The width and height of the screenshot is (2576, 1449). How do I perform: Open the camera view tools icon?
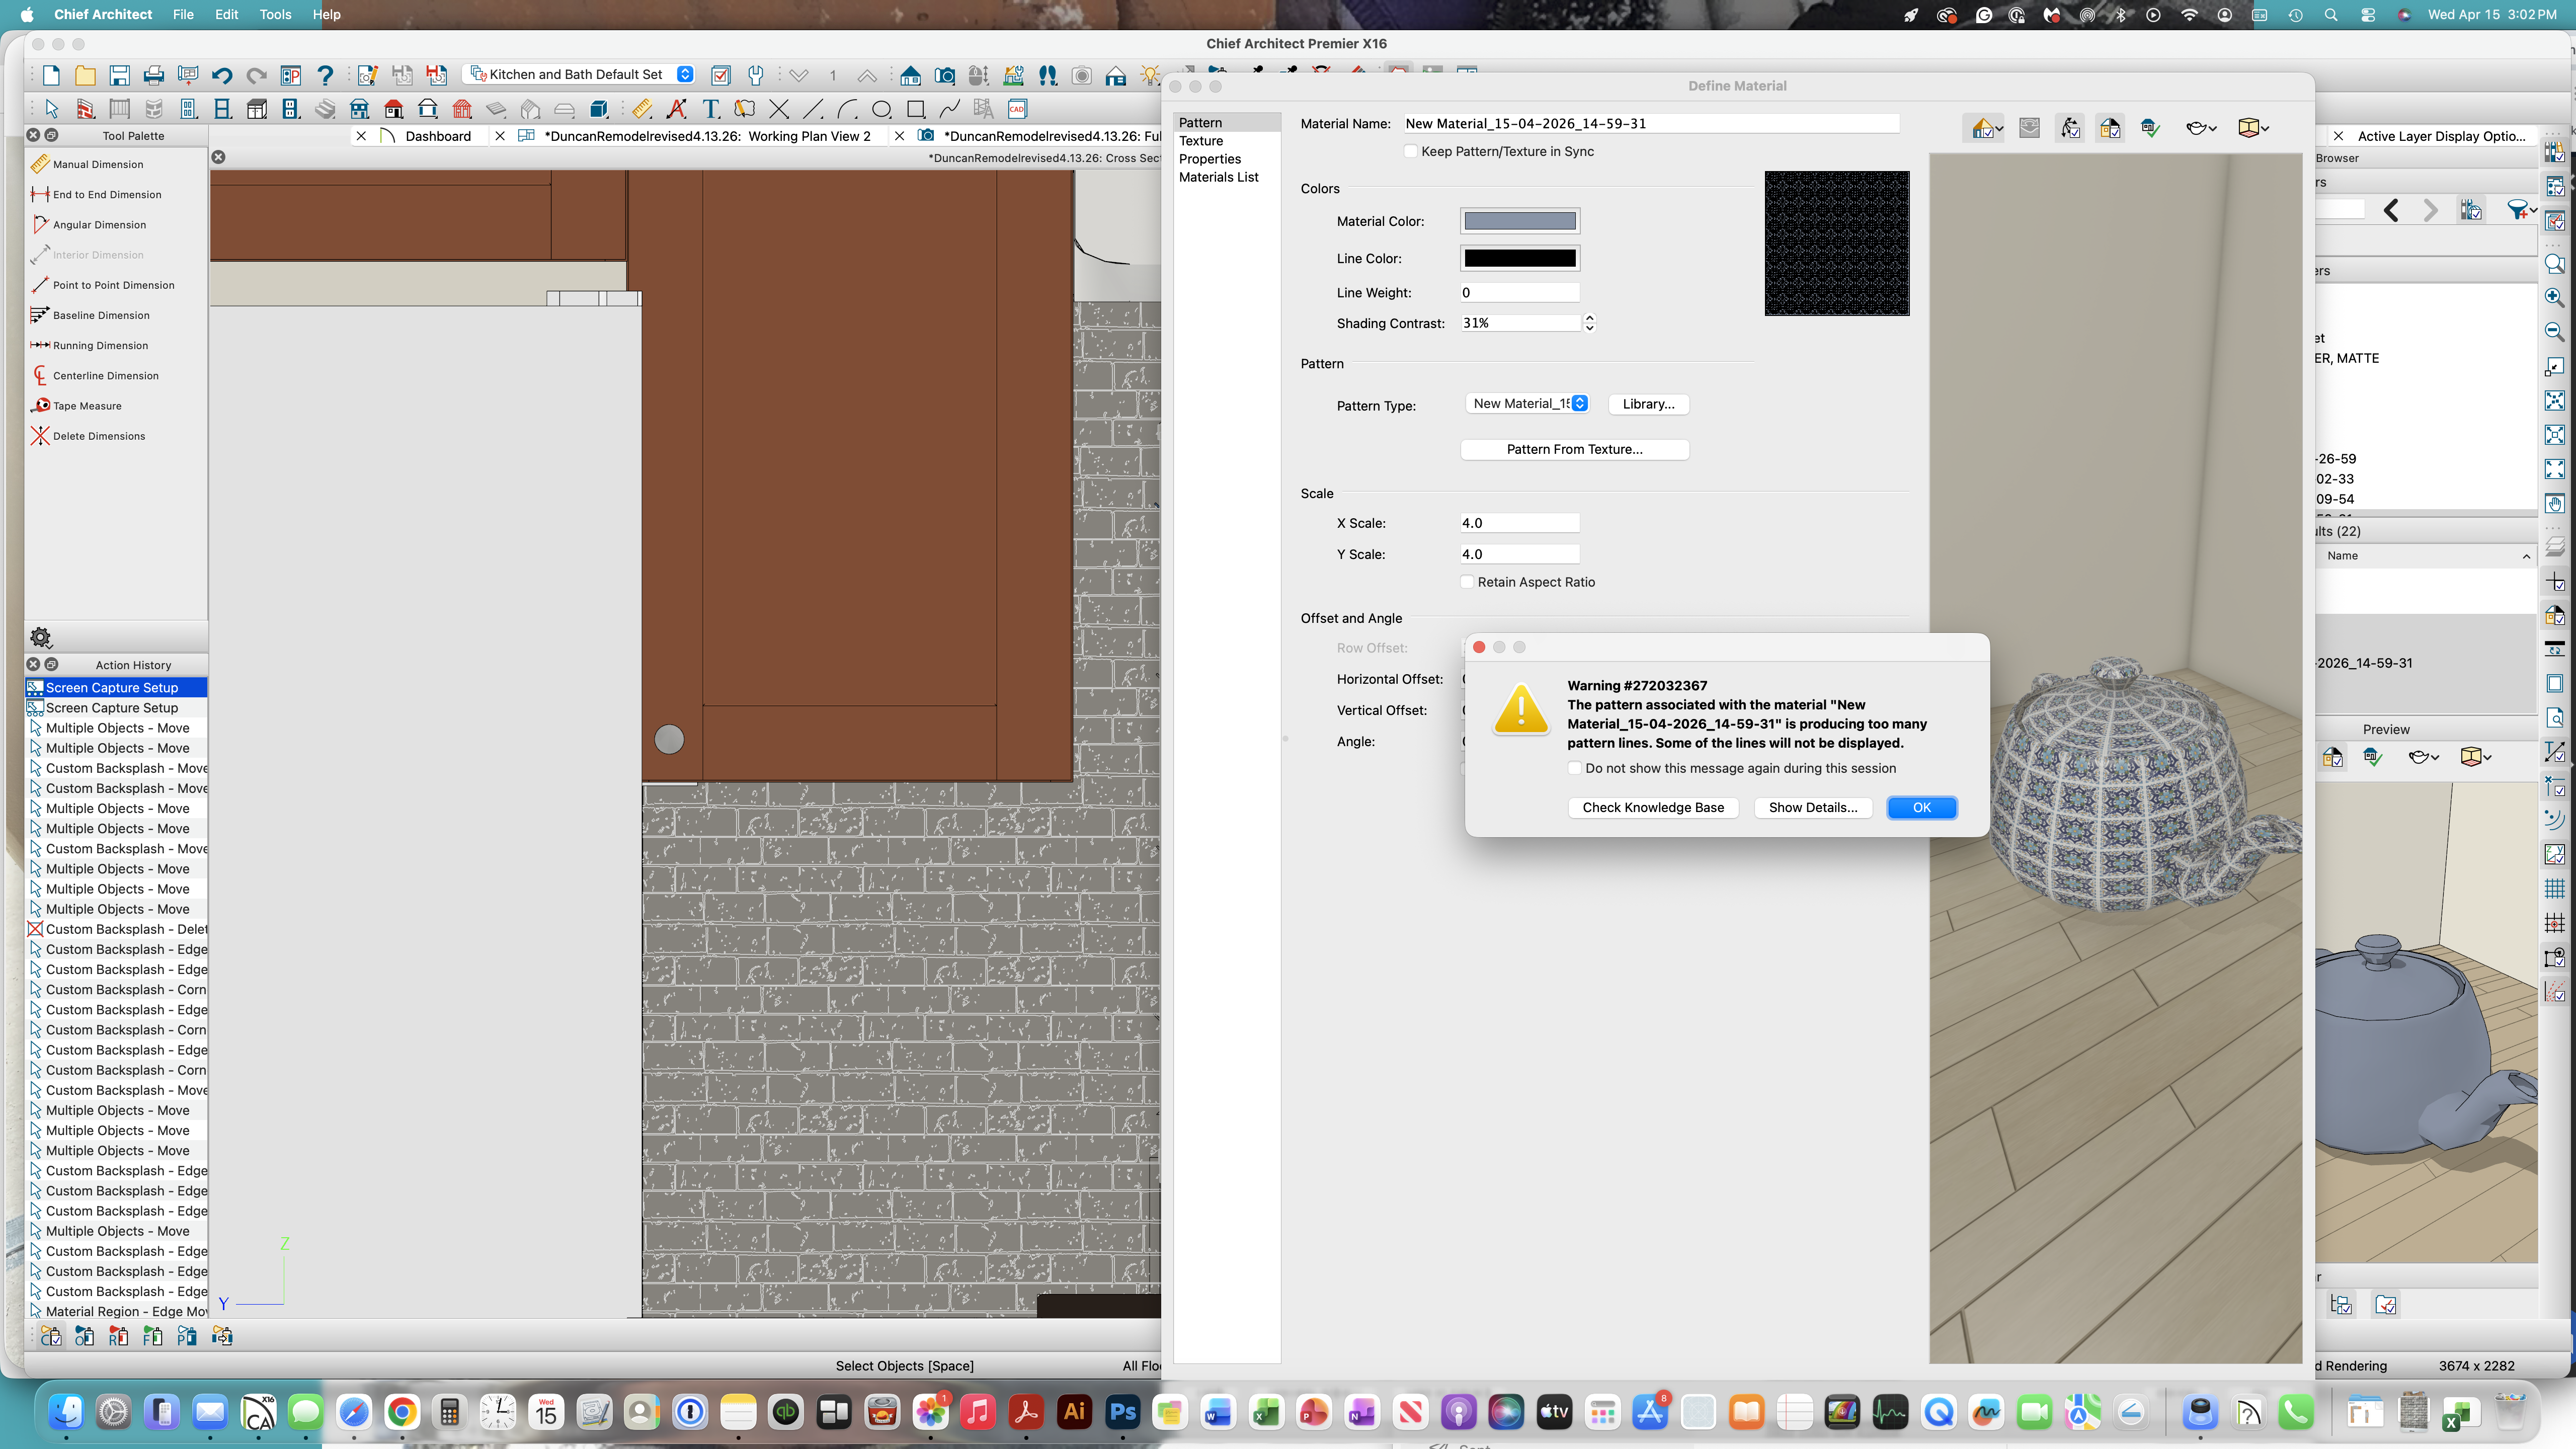944,75
